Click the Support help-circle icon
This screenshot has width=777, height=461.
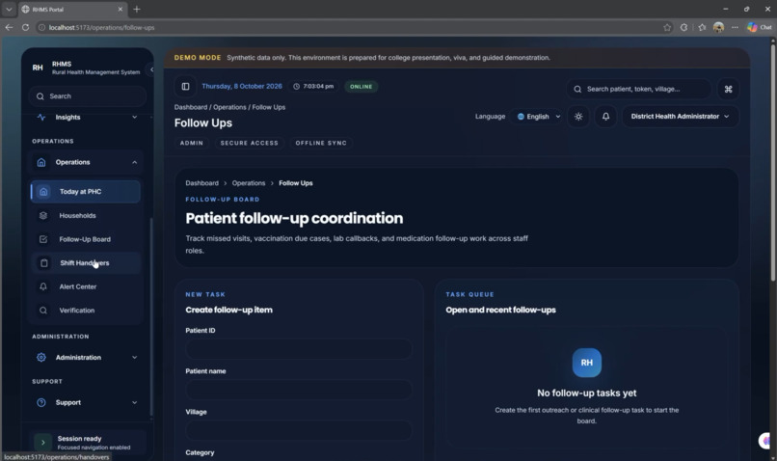tap(41, 402)
